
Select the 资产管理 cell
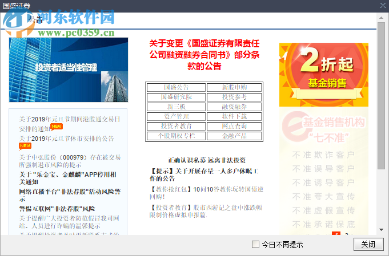[176, 116]
